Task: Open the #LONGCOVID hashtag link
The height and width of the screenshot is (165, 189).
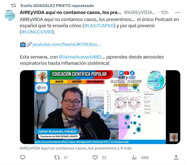Action: [37, 32]
